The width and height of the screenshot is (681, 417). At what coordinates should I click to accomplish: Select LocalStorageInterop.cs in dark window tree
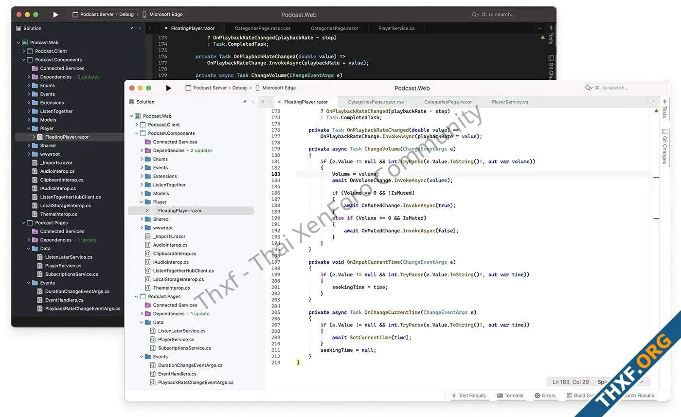65,205
